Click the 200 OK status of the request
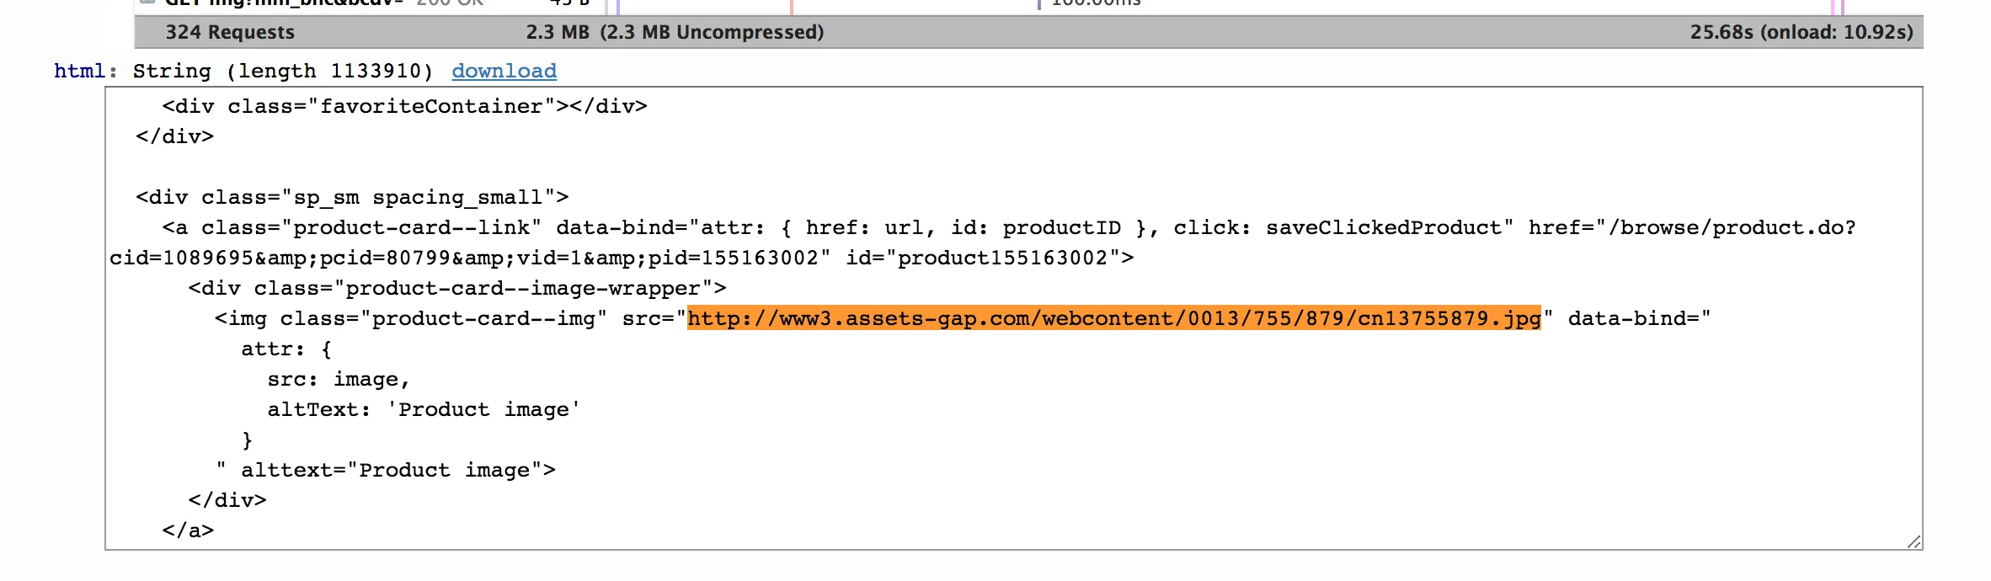 [x=449, y=3]
